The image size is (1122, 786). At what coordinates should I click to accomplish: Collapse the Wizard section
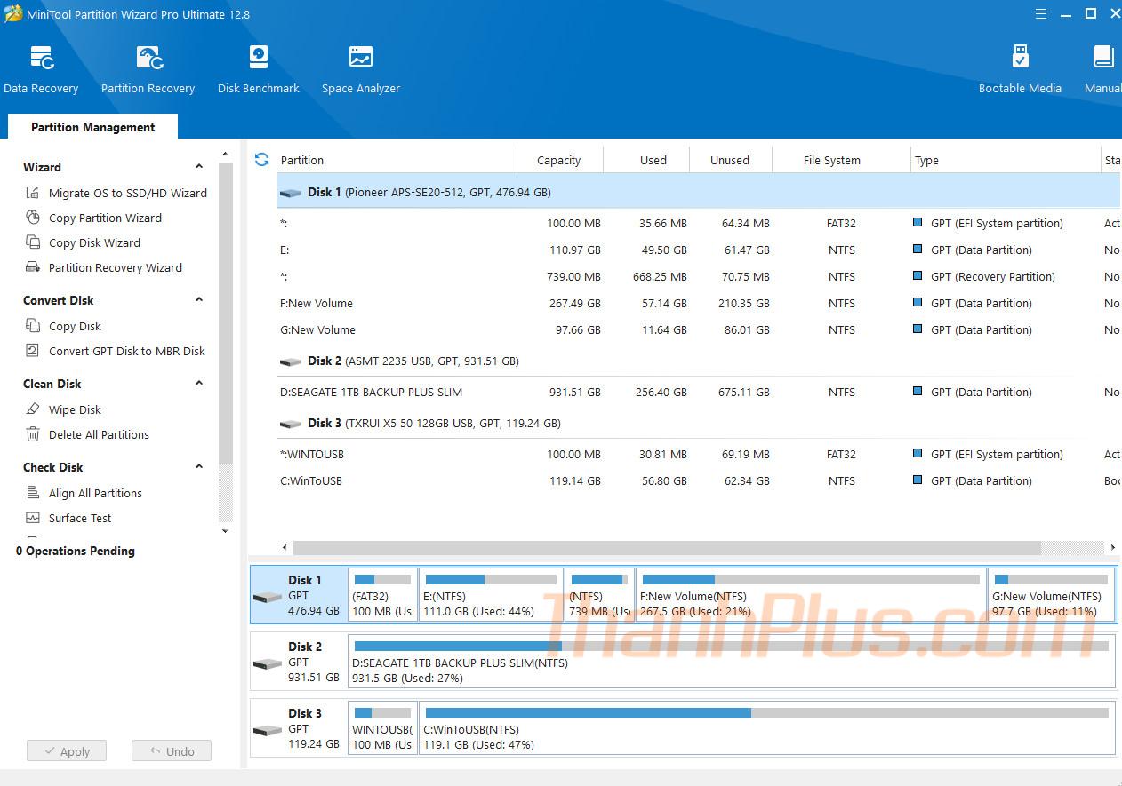point(199,167)
